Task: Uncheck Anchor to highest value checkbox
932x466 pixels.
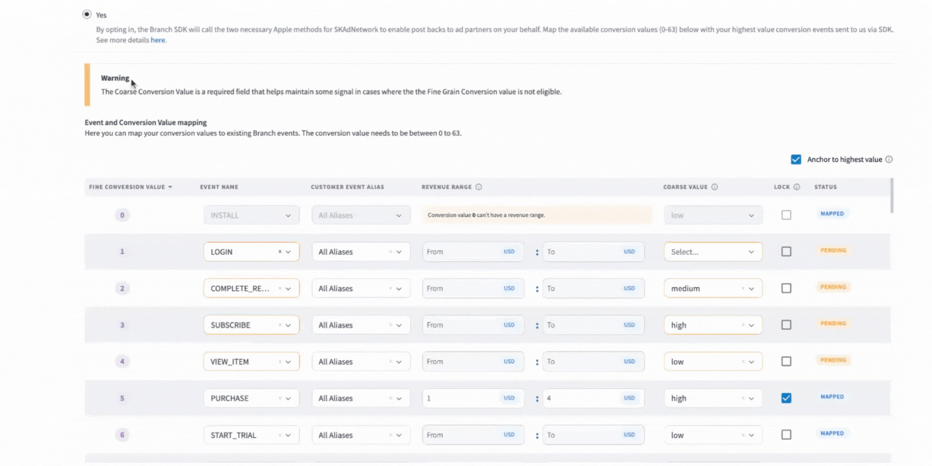Action: point(796,159)
